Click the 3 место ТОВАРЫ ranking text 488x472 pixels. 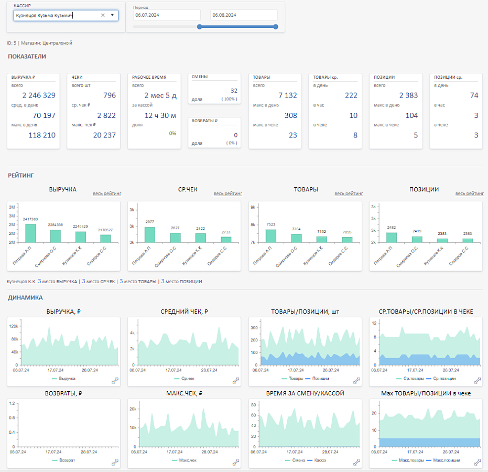tap(138, 282)
